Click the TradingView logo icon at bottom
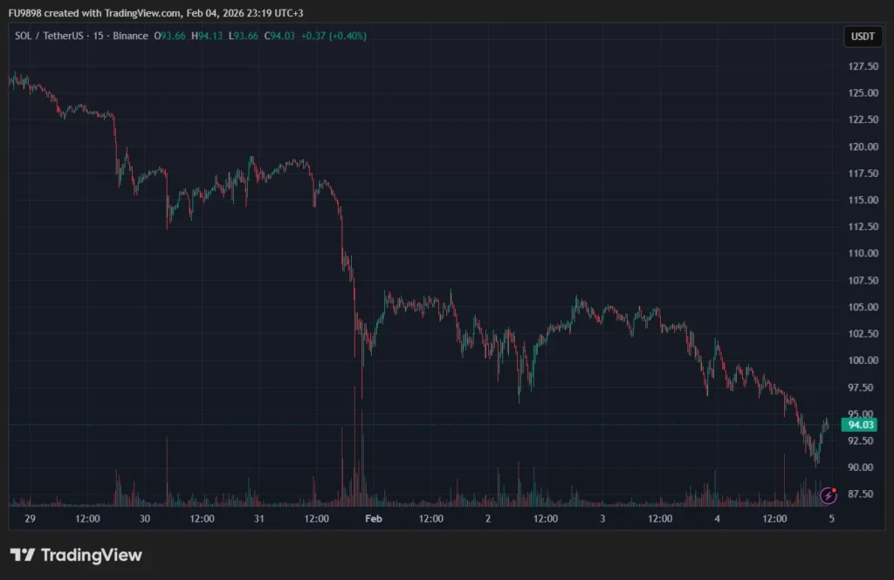This screenshot has width=894, height=580. tap(23, 555)
